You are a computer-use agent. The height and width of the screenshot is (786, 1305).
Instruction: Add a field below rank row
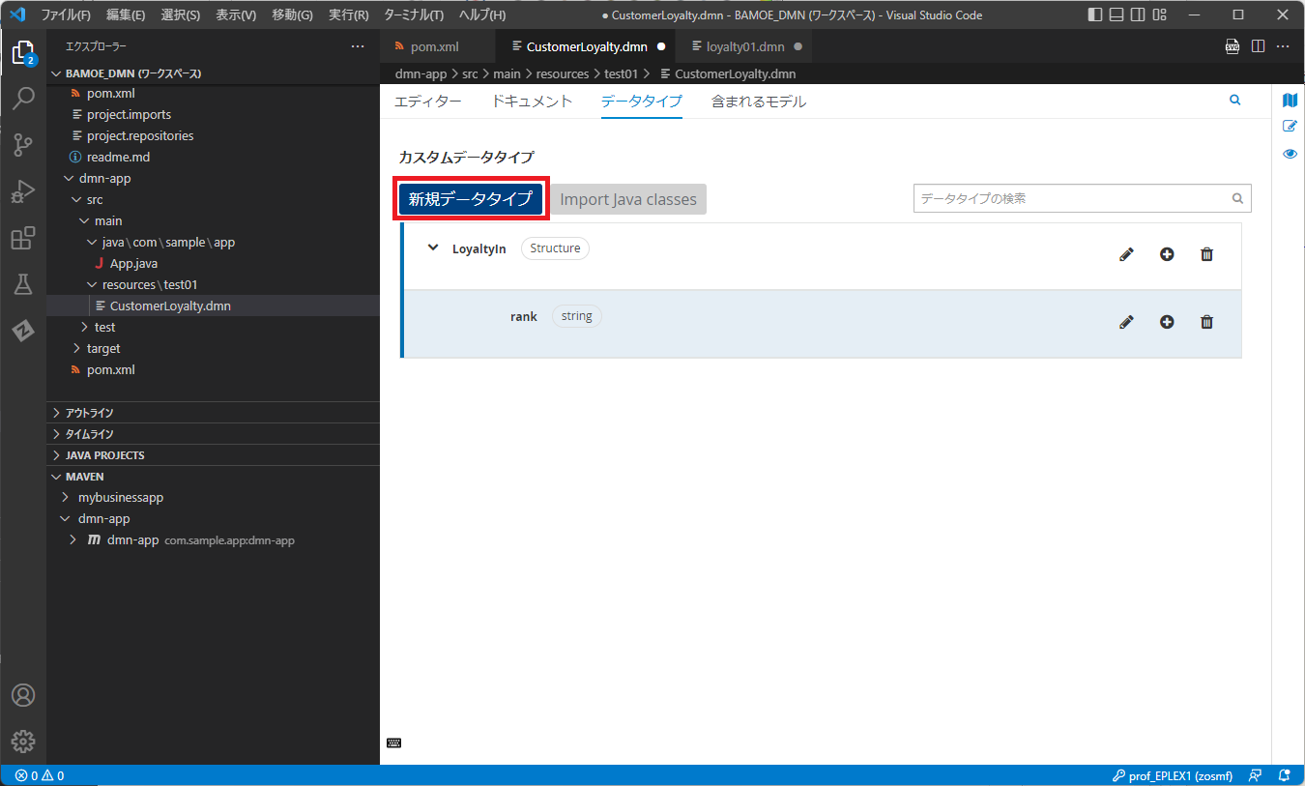(x=1167, y=322)
